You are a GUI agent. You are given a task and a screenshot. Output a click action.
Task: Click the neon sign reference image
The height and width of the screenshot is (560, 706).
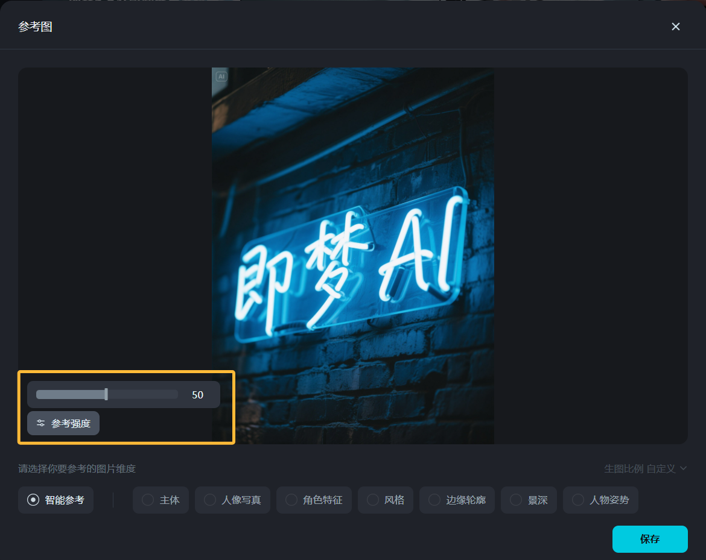click(353, 256)
